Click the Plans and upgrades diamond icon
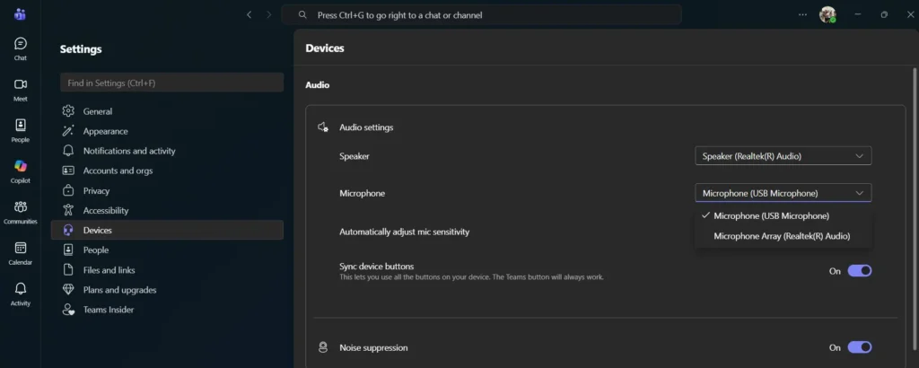Viewport: 919px width, 368px height. [68, 290]
